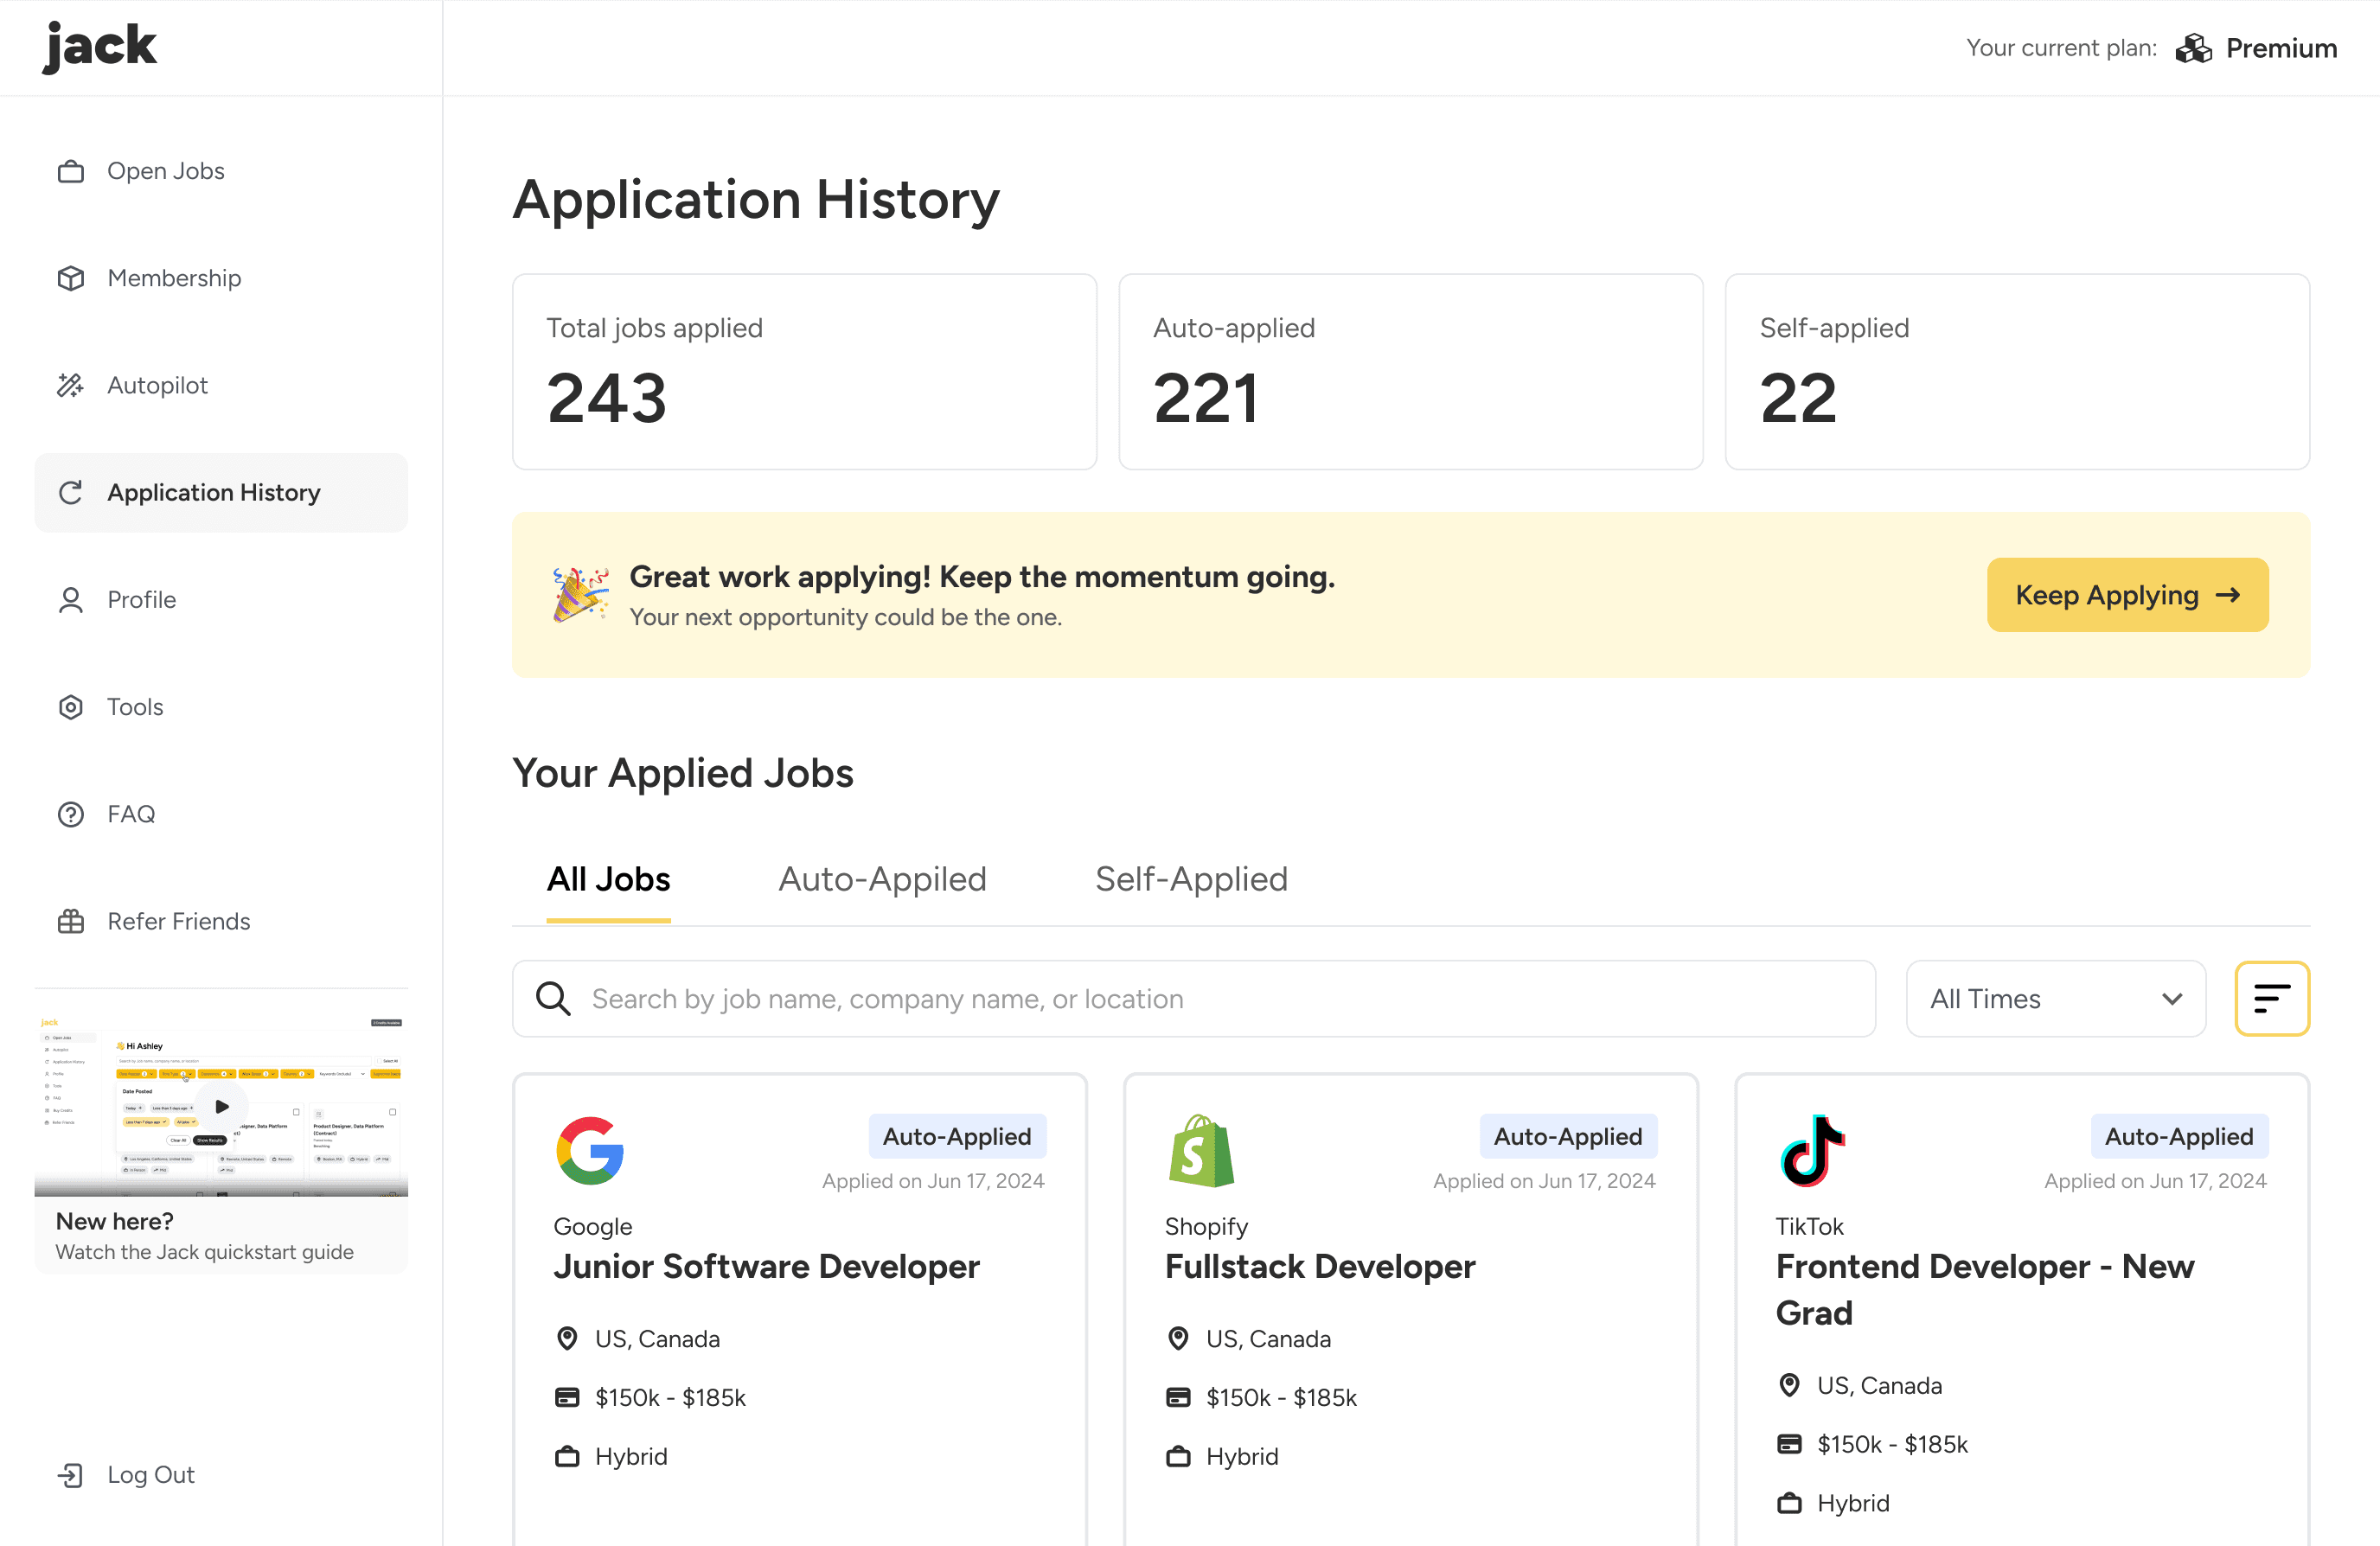Click the jack logo
This screenshot has height=1546, width=2380.
pyautogui.click(x=100, y=46)
